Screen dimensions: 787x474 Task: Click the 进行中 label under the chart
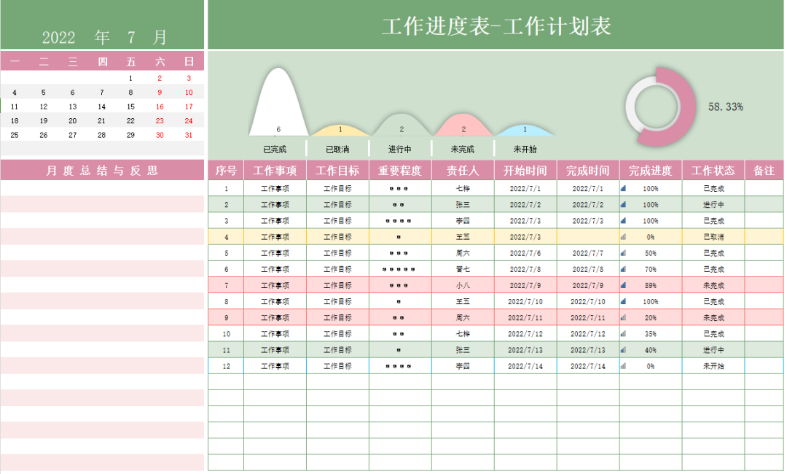[x=400, y=149]
